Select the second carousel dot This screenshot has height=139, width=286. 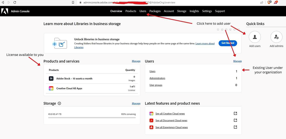[222, 29]
